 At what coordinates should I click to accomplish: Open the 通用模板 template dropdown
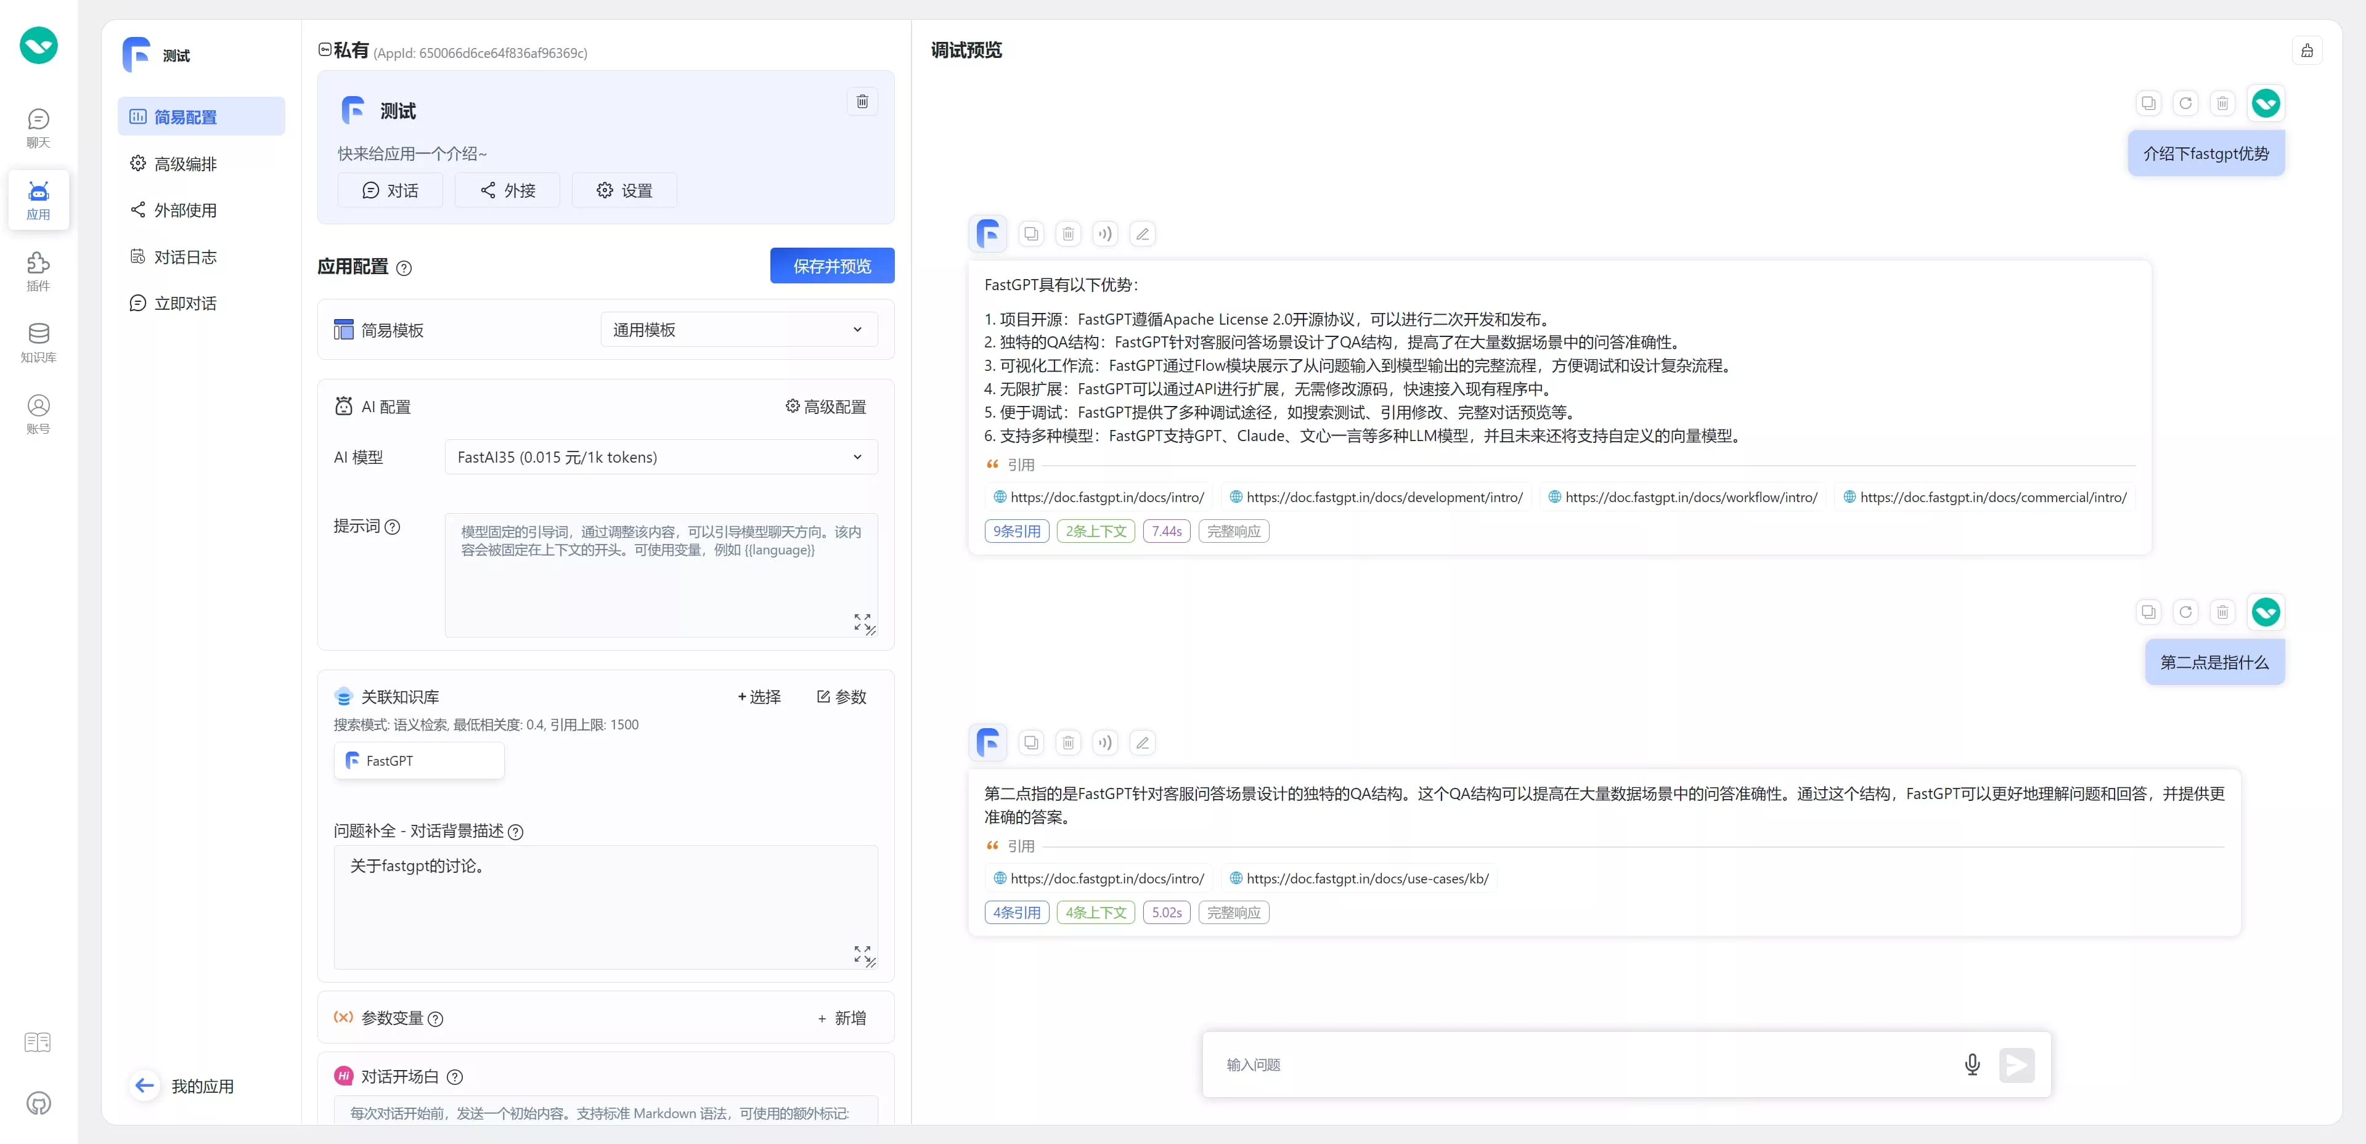[738, 330]
